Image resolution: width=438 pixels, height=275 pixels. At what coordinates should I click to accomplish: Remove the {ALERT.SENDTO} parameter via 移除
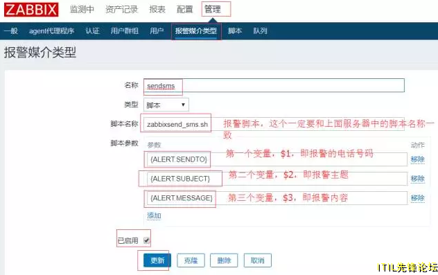418,159
